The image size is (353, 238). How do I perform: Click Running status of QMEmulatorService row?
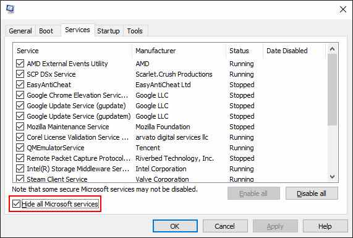pyautogui.click(x=242, y=148)
